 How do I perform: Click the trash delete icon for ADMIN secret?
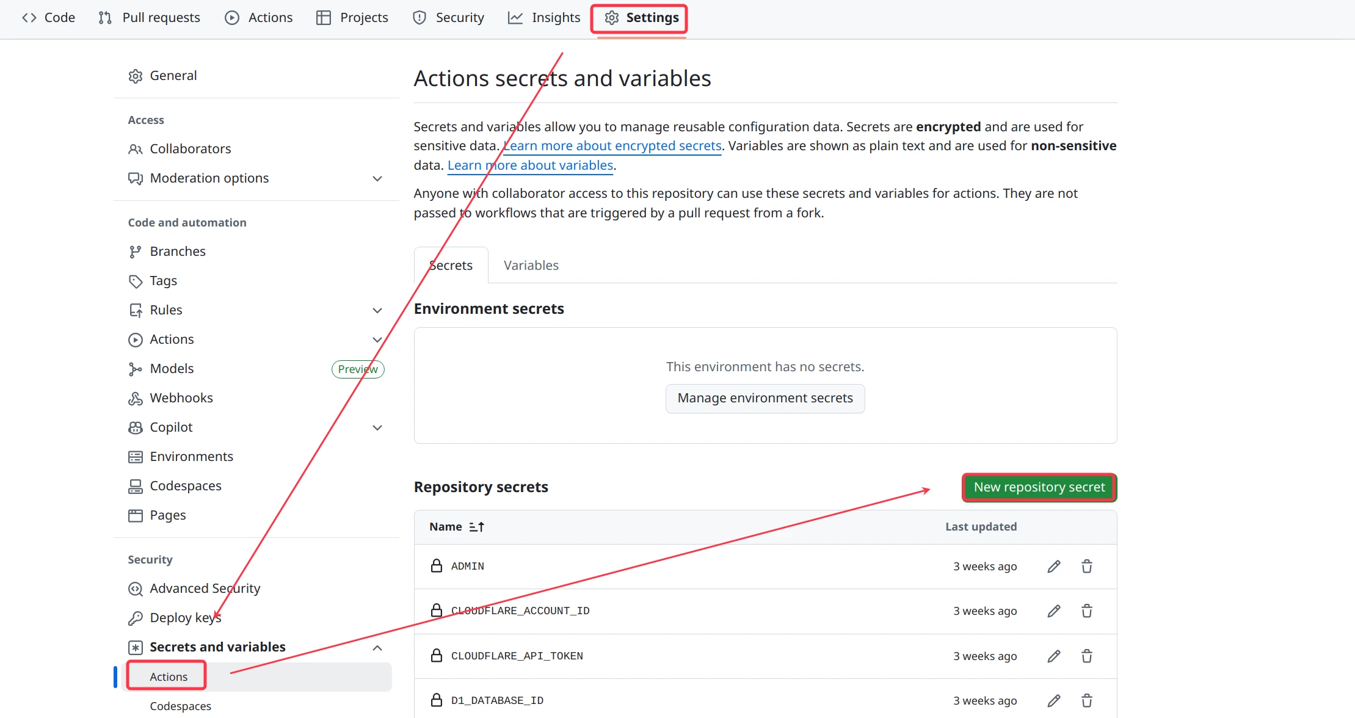(1086, 567)
